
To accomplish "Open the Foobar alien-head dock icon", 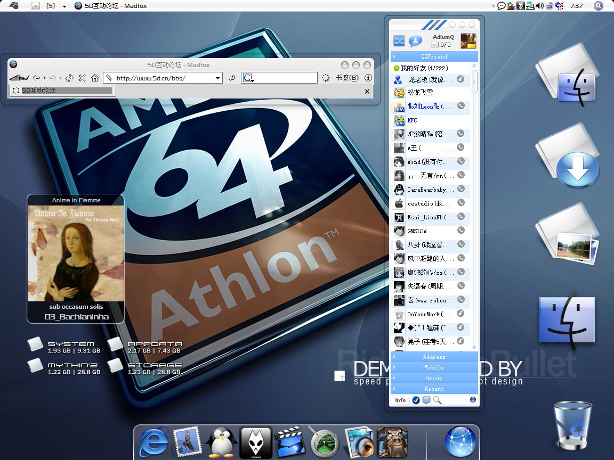I will pyautogui.click(x=256, y=443).
